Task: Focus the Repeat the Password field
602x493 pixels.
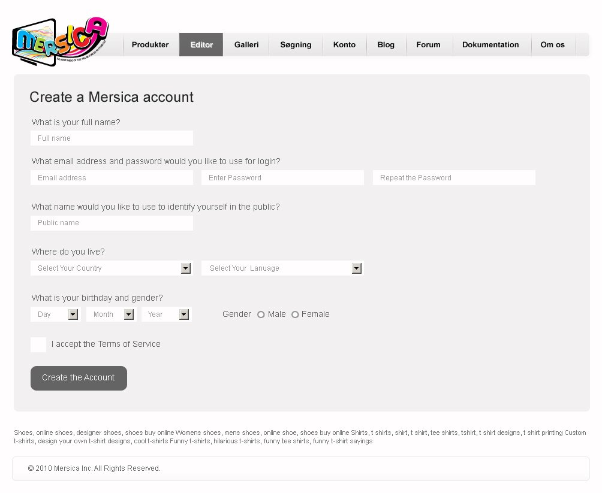Action: pyautogui.click(x=454, y=178)
